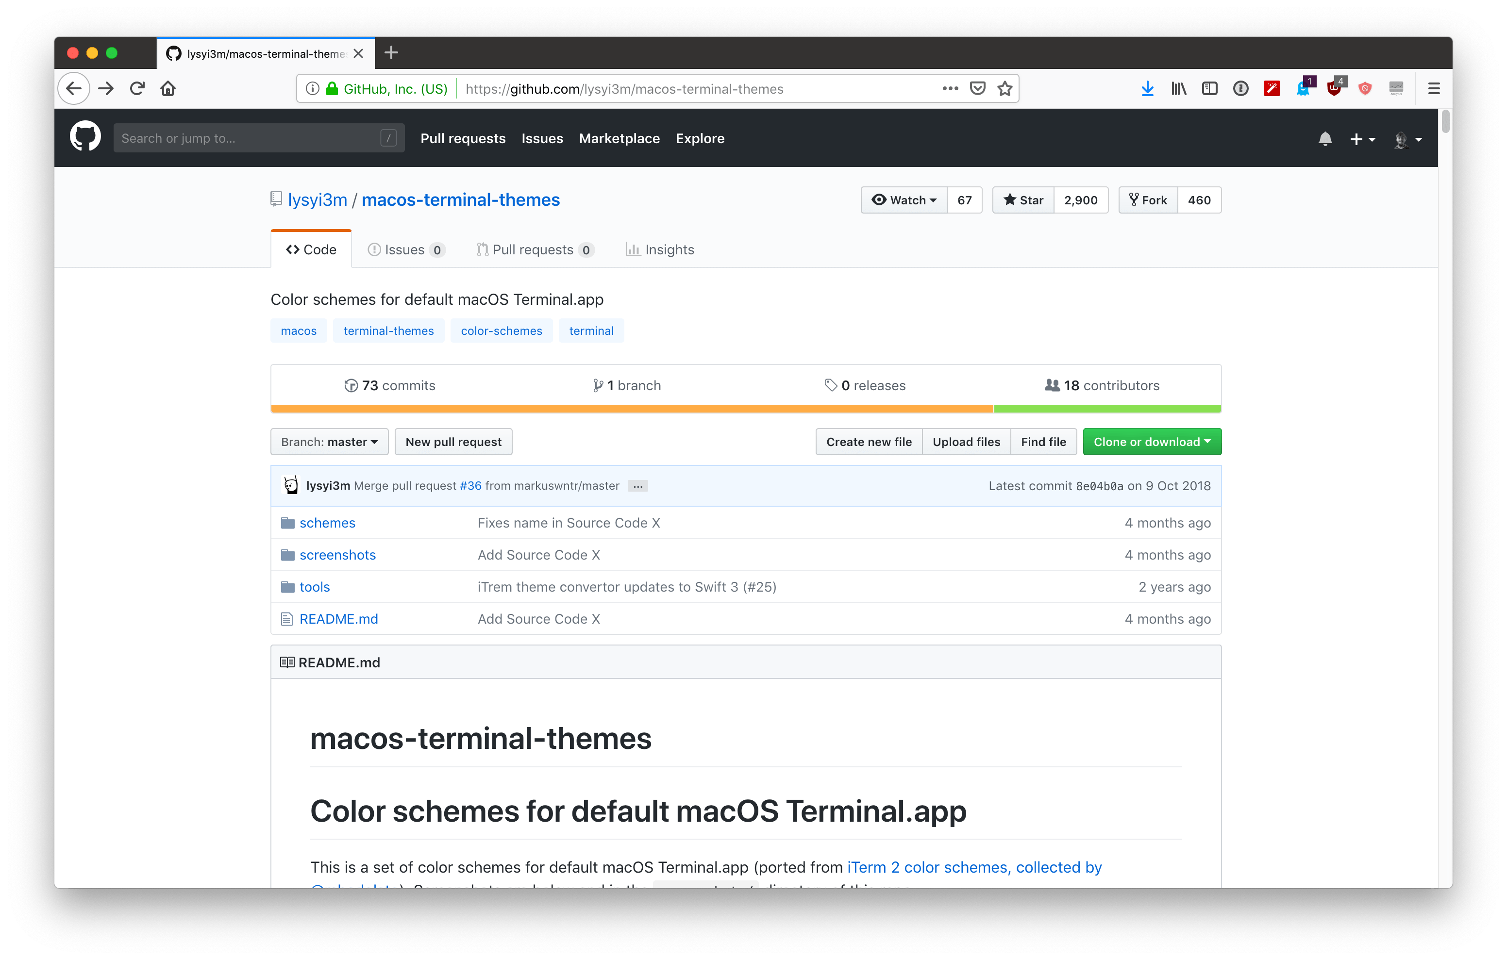This screenshot has width=1507, height=960.
Task: Expand commit message ellipsis button
Action: point(637,486)
